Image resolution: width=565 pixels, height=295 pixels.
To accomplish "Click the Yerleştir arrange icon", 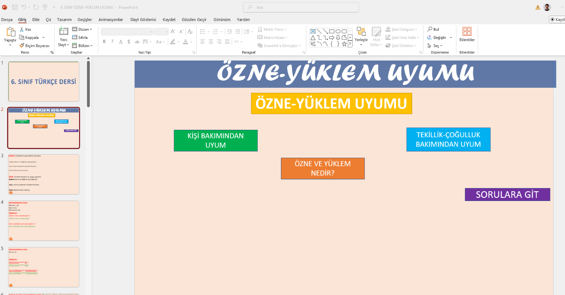I will pos(361,32).
